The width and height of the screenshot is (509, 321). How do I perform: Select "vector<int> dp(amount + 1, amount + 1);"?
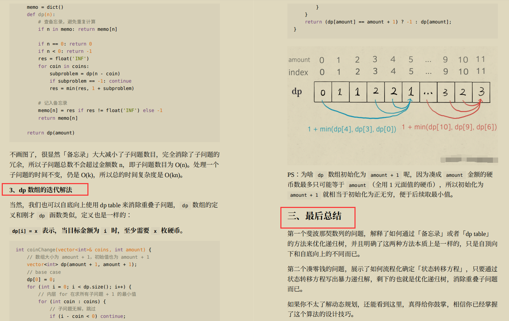pyautogui.click(x=82, y=264)
